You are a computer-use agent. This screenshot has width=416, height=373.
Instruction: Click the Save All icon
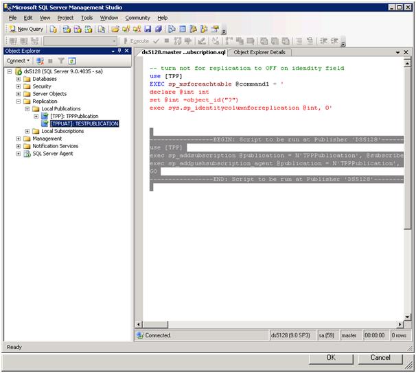coord(159,29)
